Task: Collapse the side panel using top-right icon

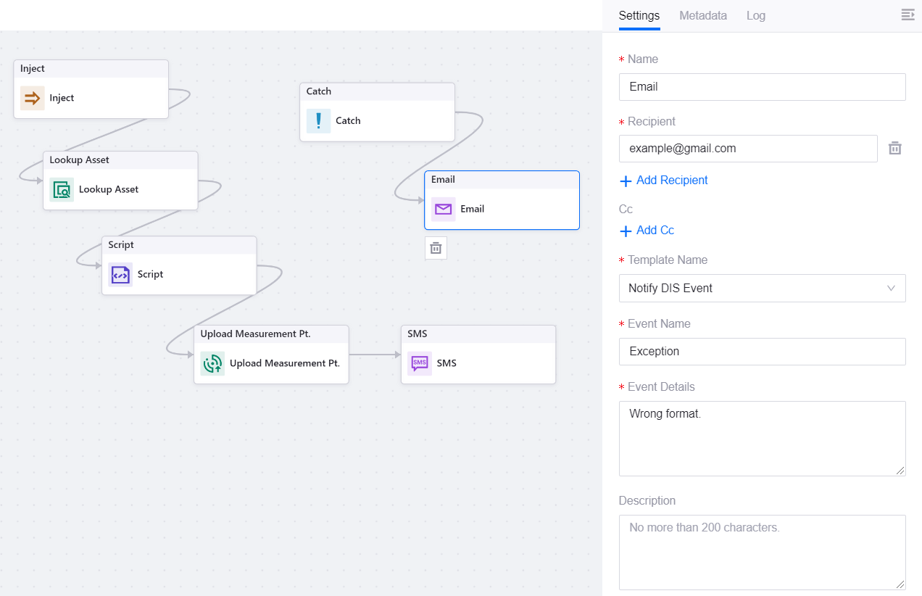Action: pos(908,15)
